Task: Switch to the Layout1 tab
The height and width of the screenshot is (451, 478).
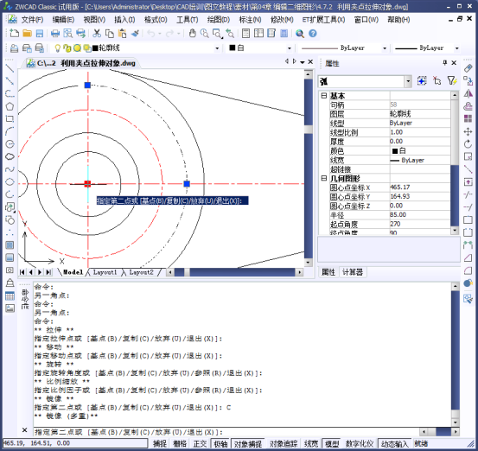Action: (x=105, y=272)
